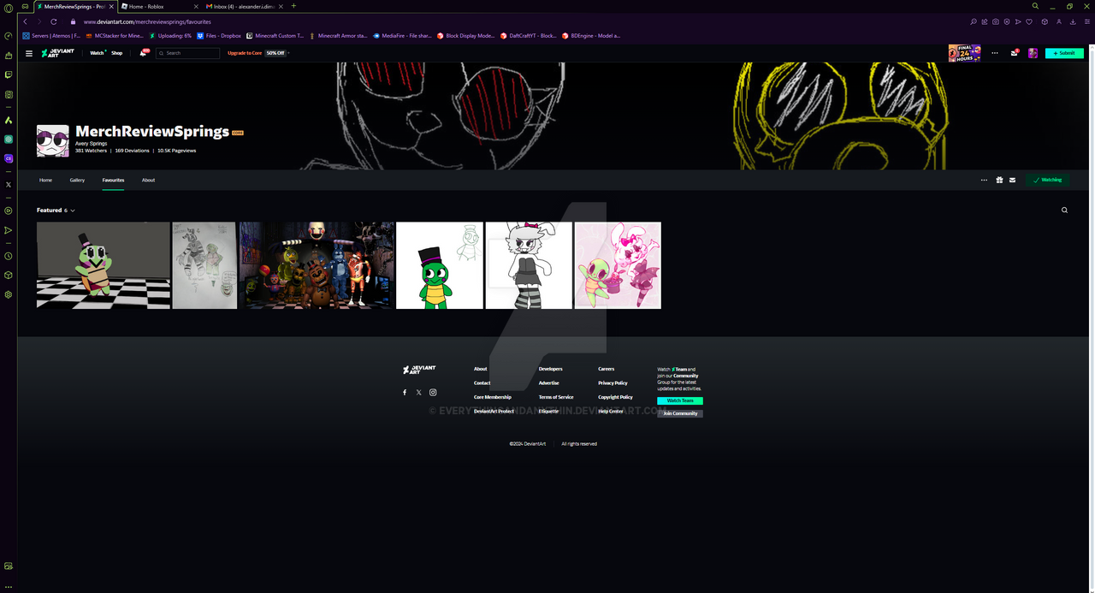The width and height of the screenshot is (1095, 593).
Task: Open Twitch in the browser sidebar
Action: click(9, 75)
